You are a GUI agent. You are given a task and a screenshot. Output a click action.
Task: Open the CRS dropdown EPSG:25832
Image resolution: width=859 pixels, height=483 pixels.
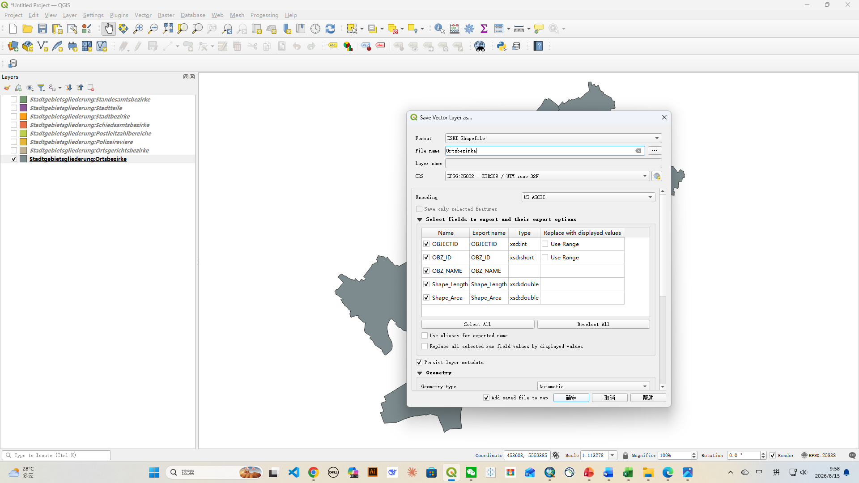click(x=547, y=176)
